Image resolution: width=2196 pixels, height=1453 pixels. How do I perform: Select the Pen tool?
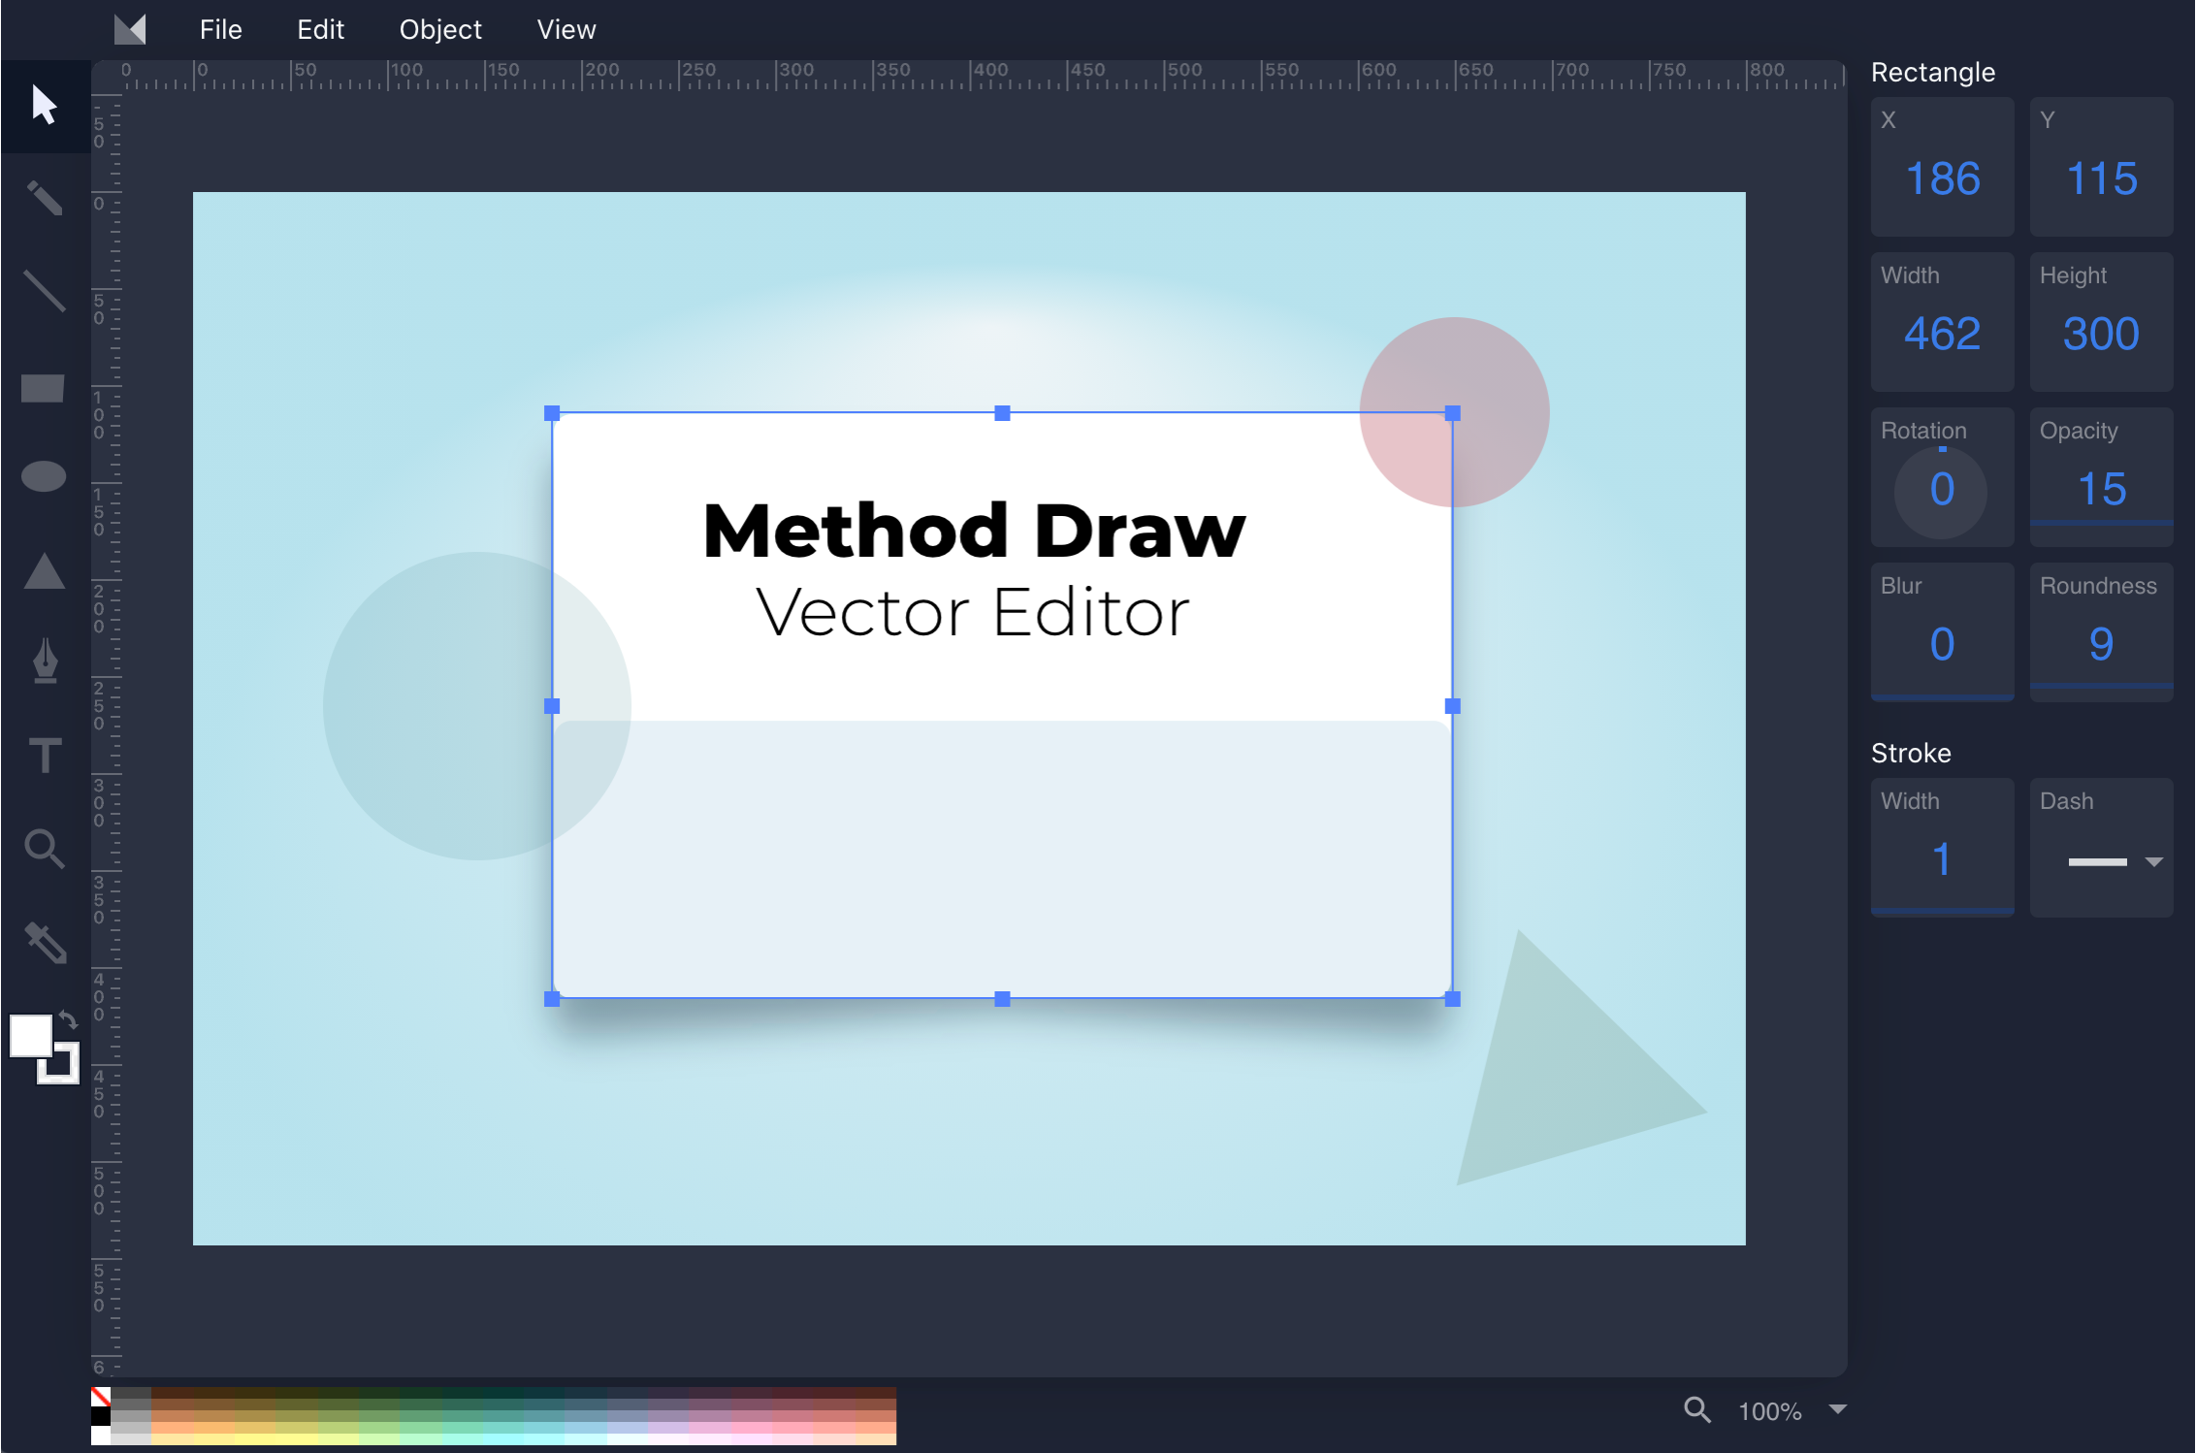coord(44,662)
